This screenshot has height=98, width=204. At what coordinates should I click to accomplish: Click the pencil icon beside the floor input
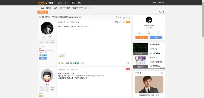[124, 22]
